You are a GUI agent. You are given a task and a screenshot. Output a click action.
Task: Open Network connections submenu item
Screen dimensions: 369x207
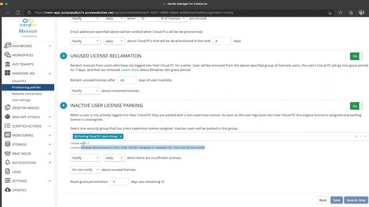pyautogui.click(x=27, y=94)
